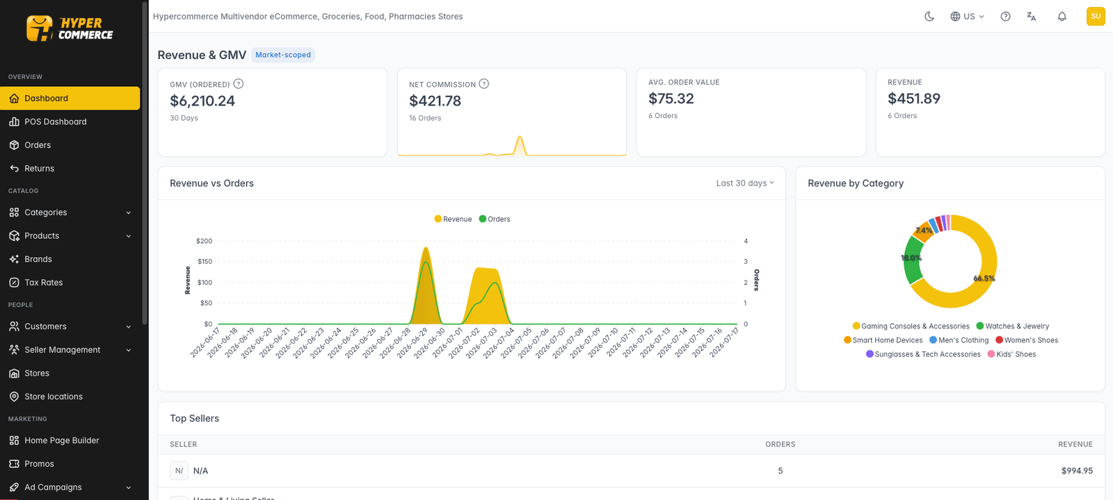Click the Stores shop icon
This screenshot has width=1113, height=500.
(14, 374)
